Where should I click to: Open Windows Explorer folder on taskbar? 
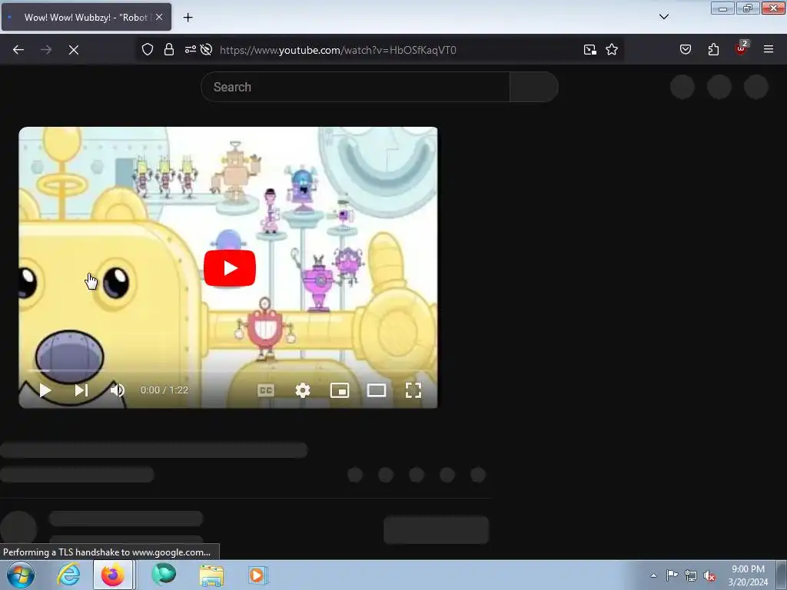[x=211, y=575]
